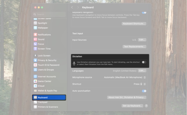
Task: Open the Focus moon icon
Action: (x=35, y=44)
